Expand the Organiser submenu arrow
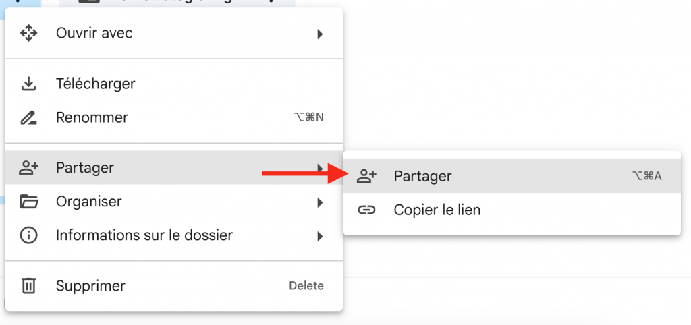Screen dimensions: 691x325 pos(321,202)
